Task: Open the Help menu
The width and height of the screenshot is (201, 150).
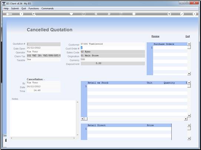Action: [x=6, y=8]
